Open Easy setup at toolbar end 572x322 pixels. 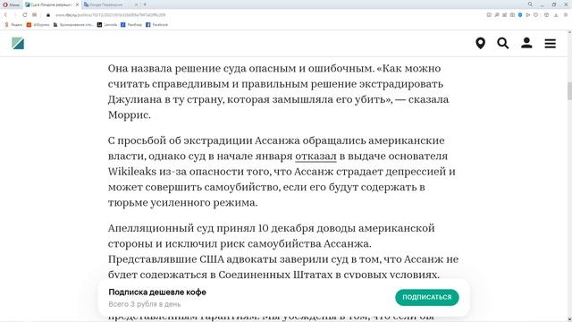[x=566, y=15]
